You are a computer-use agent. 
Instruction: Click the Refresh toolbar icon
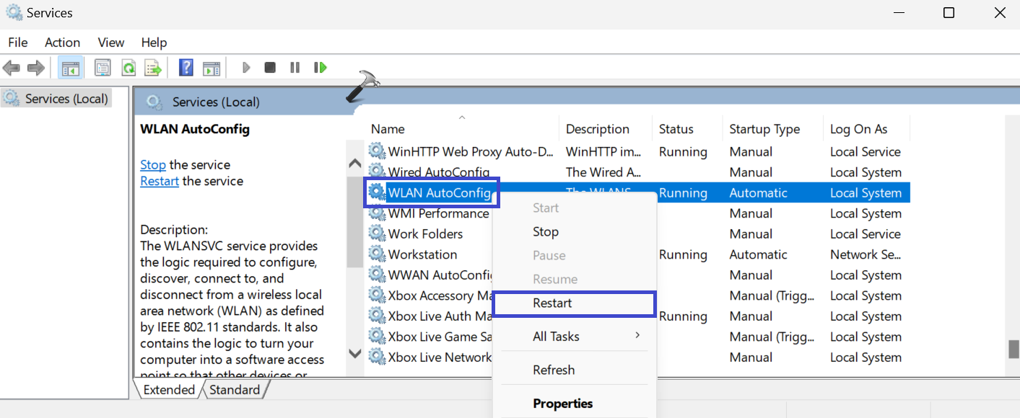tap(128, 68)
